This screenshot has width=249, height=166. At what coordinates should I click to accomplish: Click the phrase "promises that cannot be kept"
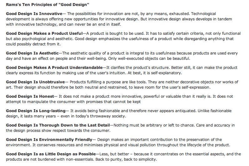pos(113,102)
